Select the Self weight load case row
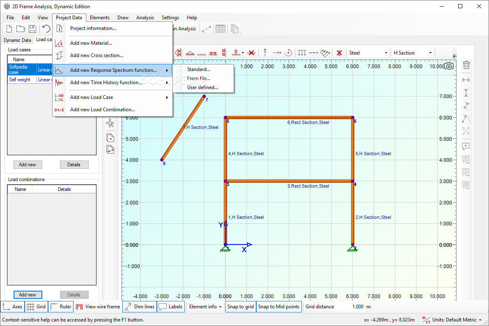This screenshot has height=326, width=489. pyautogui.click(x=30, y=80)
